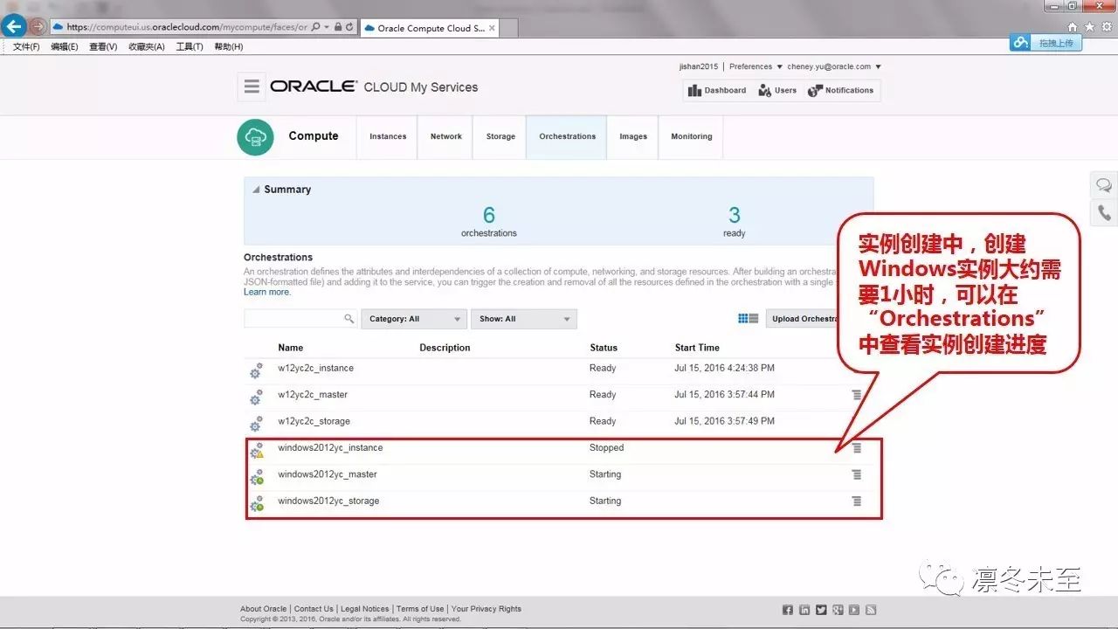Refresh the page from the address bar
This screenshot has height=629, width=1118.
pyautogui.click(x=349, y=27)
